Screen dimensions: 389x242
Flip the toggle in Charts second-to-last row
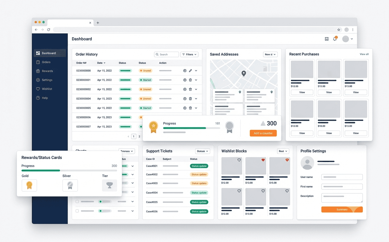[105, 202]
